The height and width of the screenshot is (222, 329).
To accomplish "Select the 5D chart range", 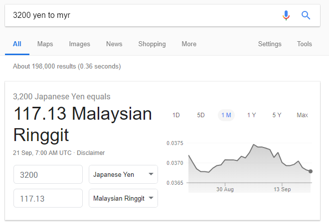I will click(x=201, y=115).
